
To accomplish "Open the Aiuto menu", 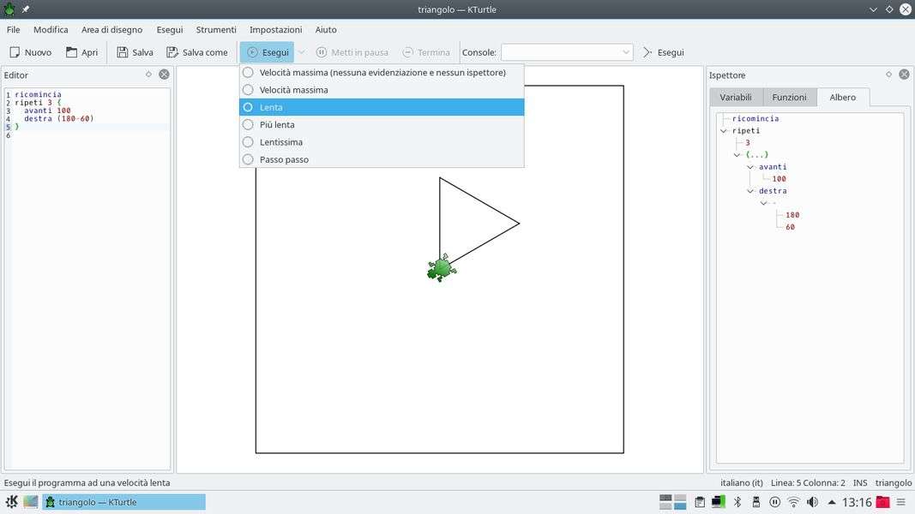I will click(x=326, y=30).
